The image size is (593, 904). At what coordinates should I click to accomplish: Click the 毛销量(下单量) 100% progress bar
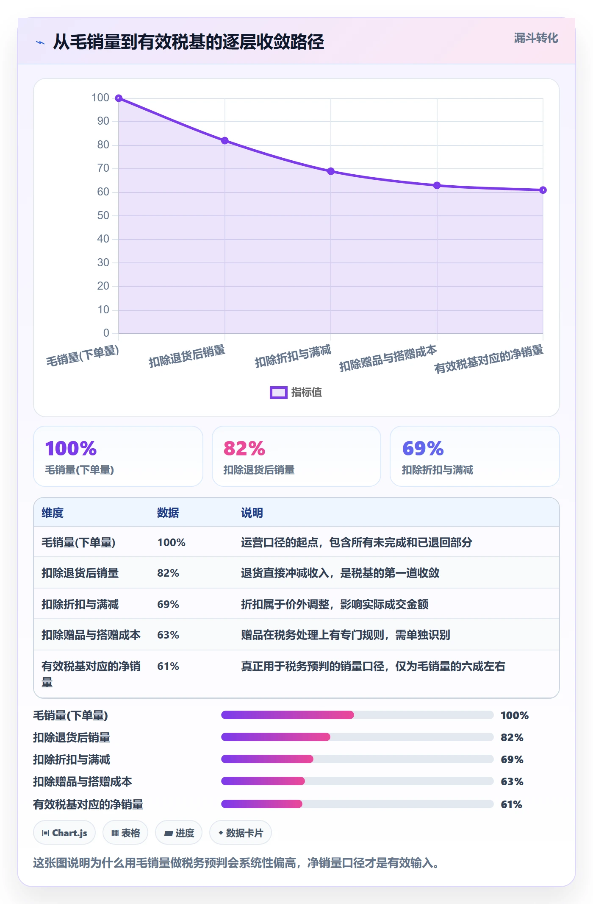click(x=357, y=715)
